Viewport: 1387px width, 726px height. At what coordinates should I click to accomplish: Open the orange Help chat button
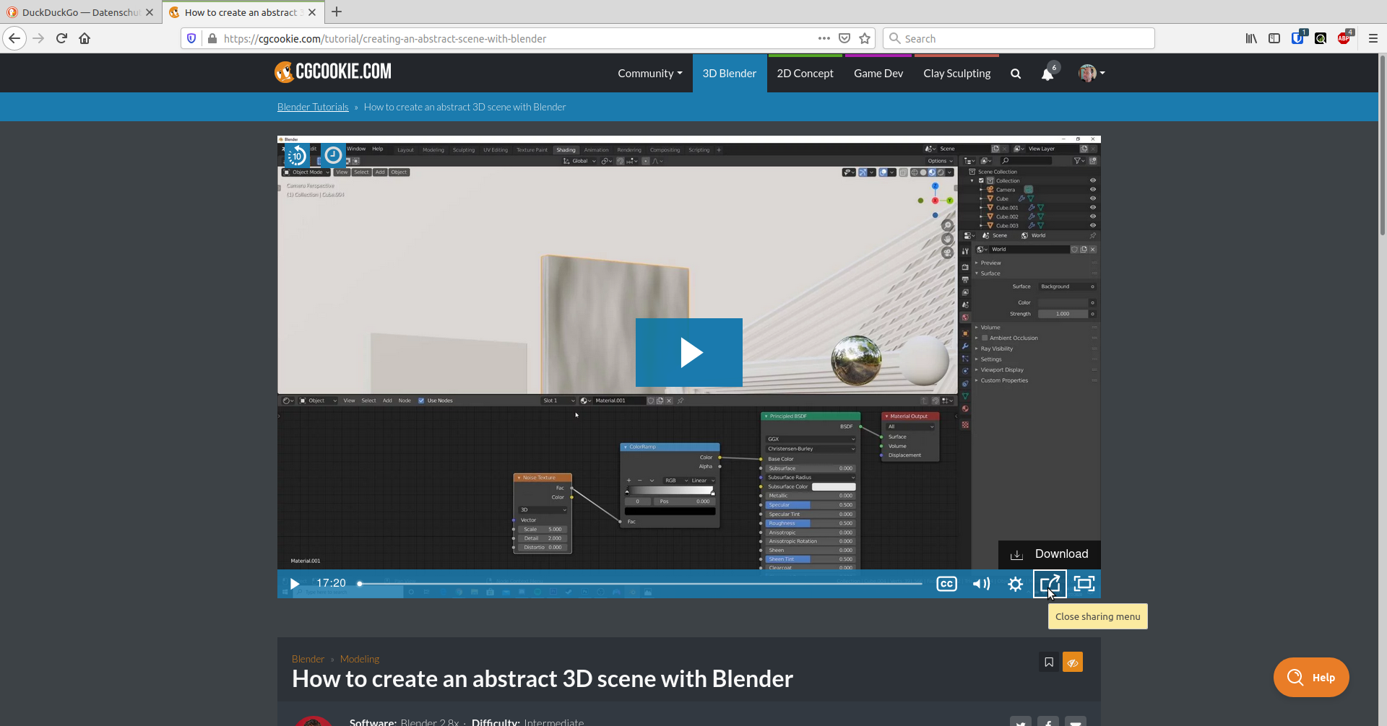pos(1311,677)
